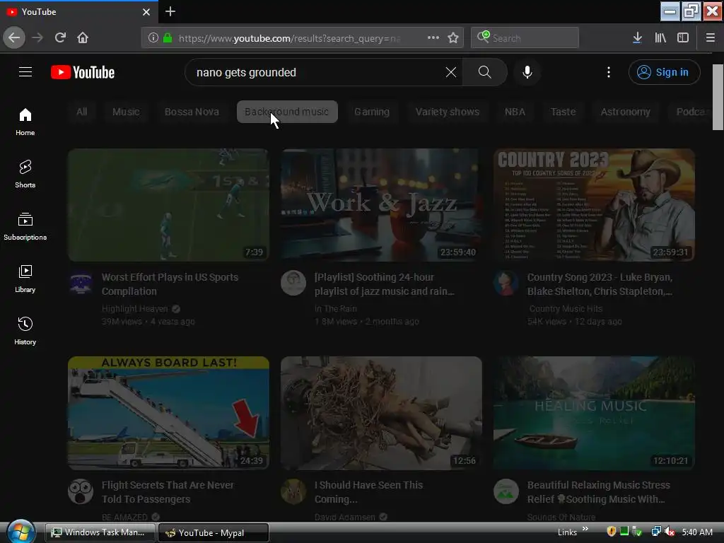
Task: Open Flight Secrets That Are Never title
Action: [x=168, y=492]
